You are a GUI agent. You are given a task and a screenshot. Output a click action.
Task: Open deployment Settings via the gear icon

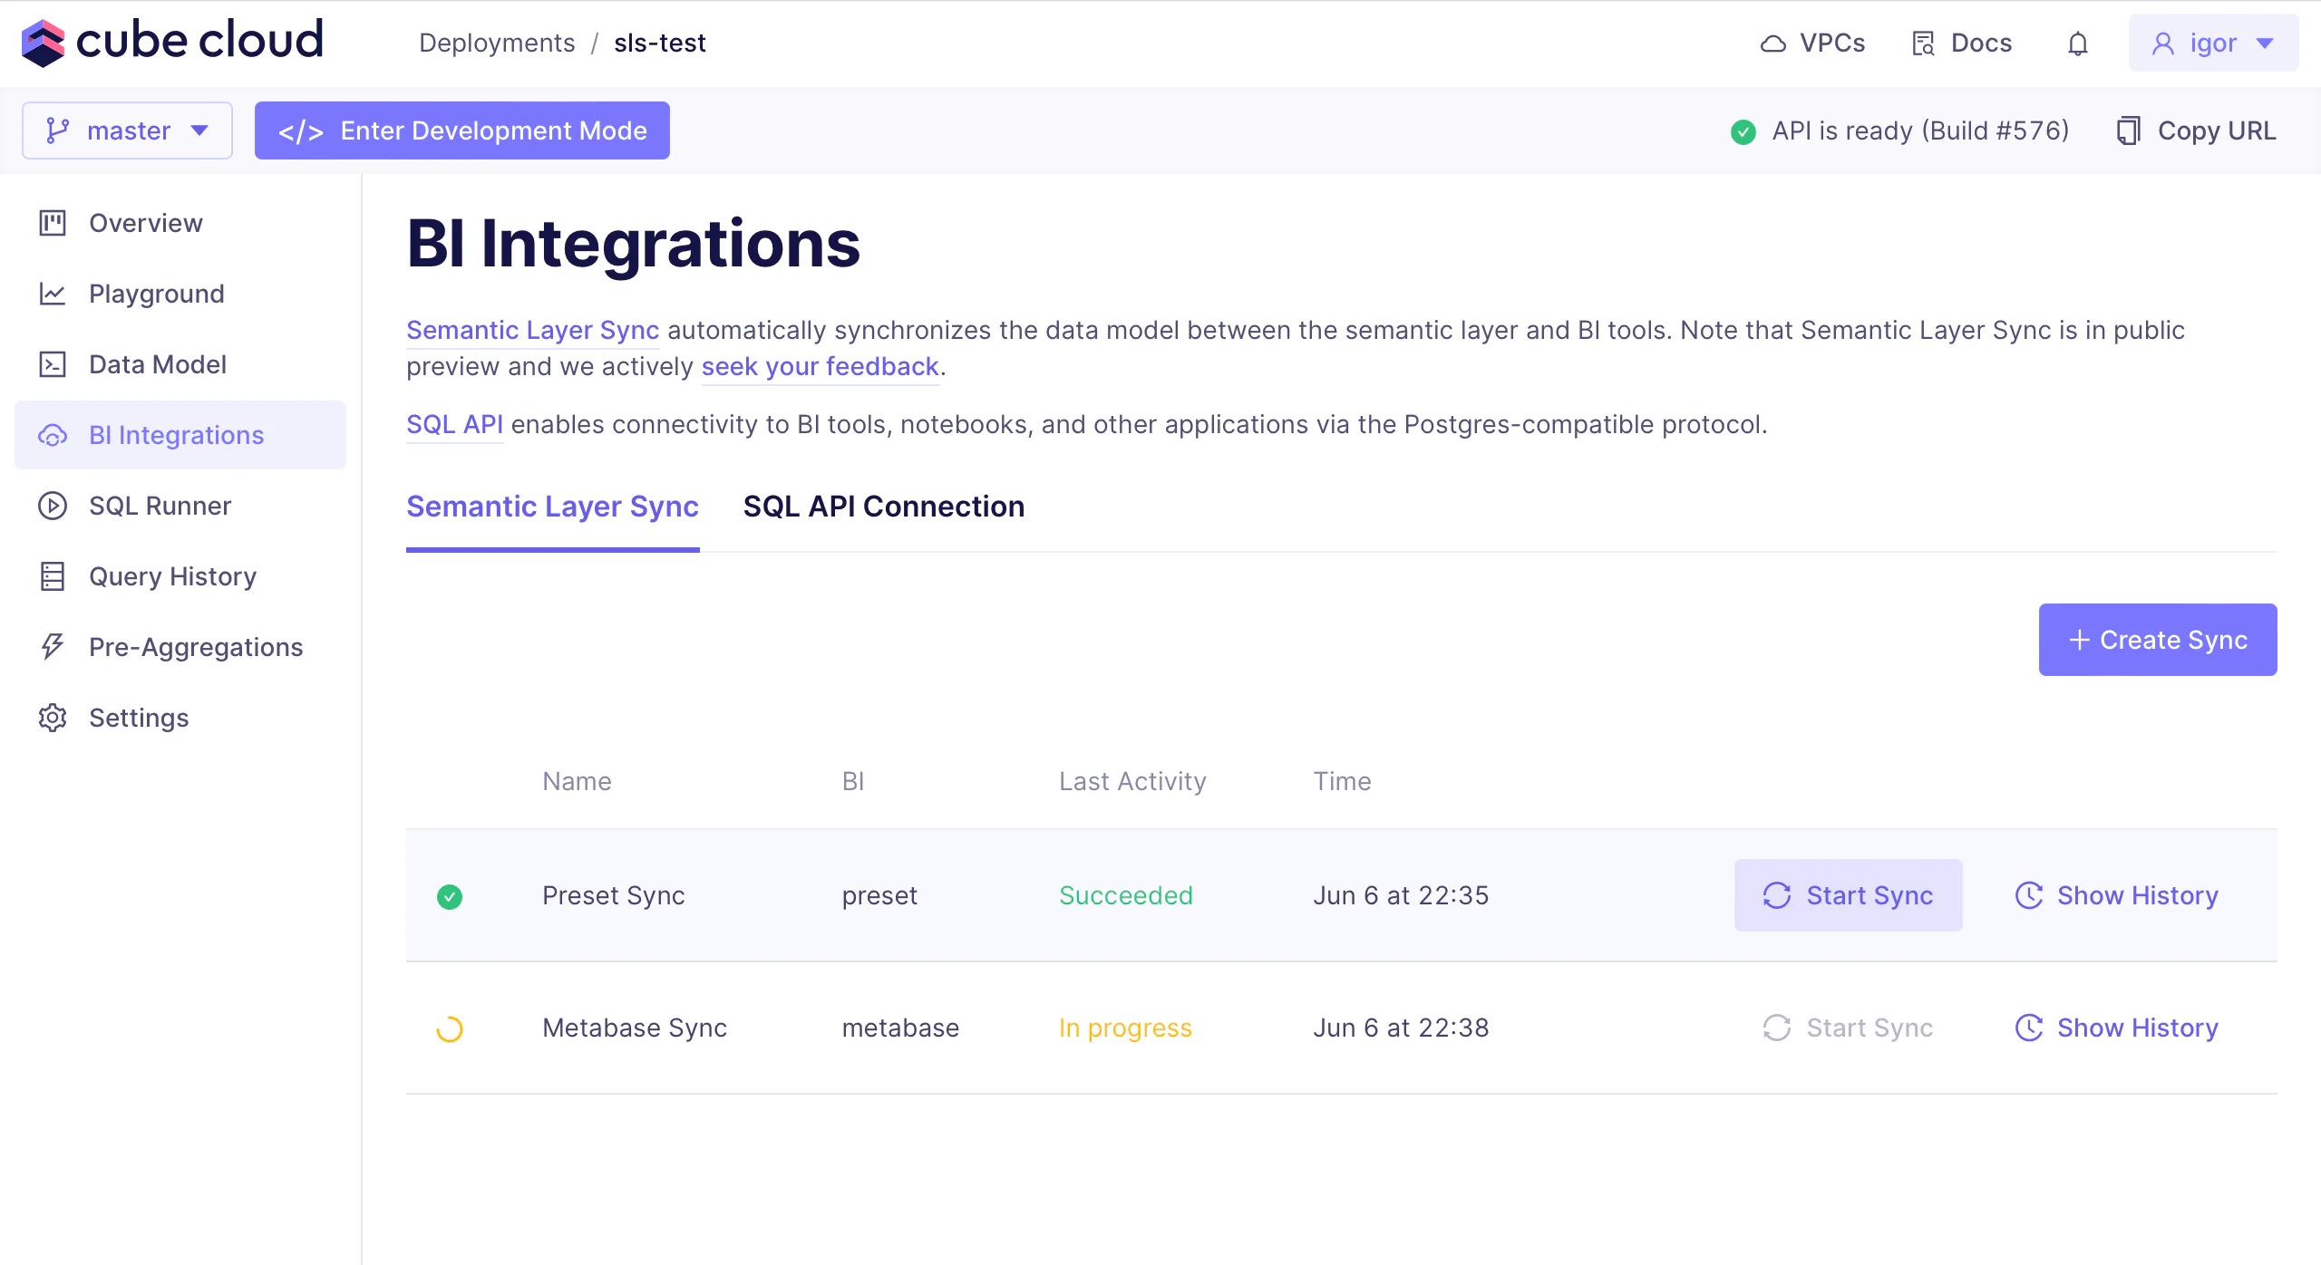coord(53,718)
